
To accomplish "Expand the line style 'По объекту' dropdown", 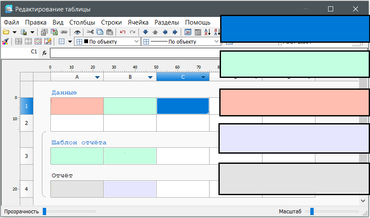I will coord(216,41).
